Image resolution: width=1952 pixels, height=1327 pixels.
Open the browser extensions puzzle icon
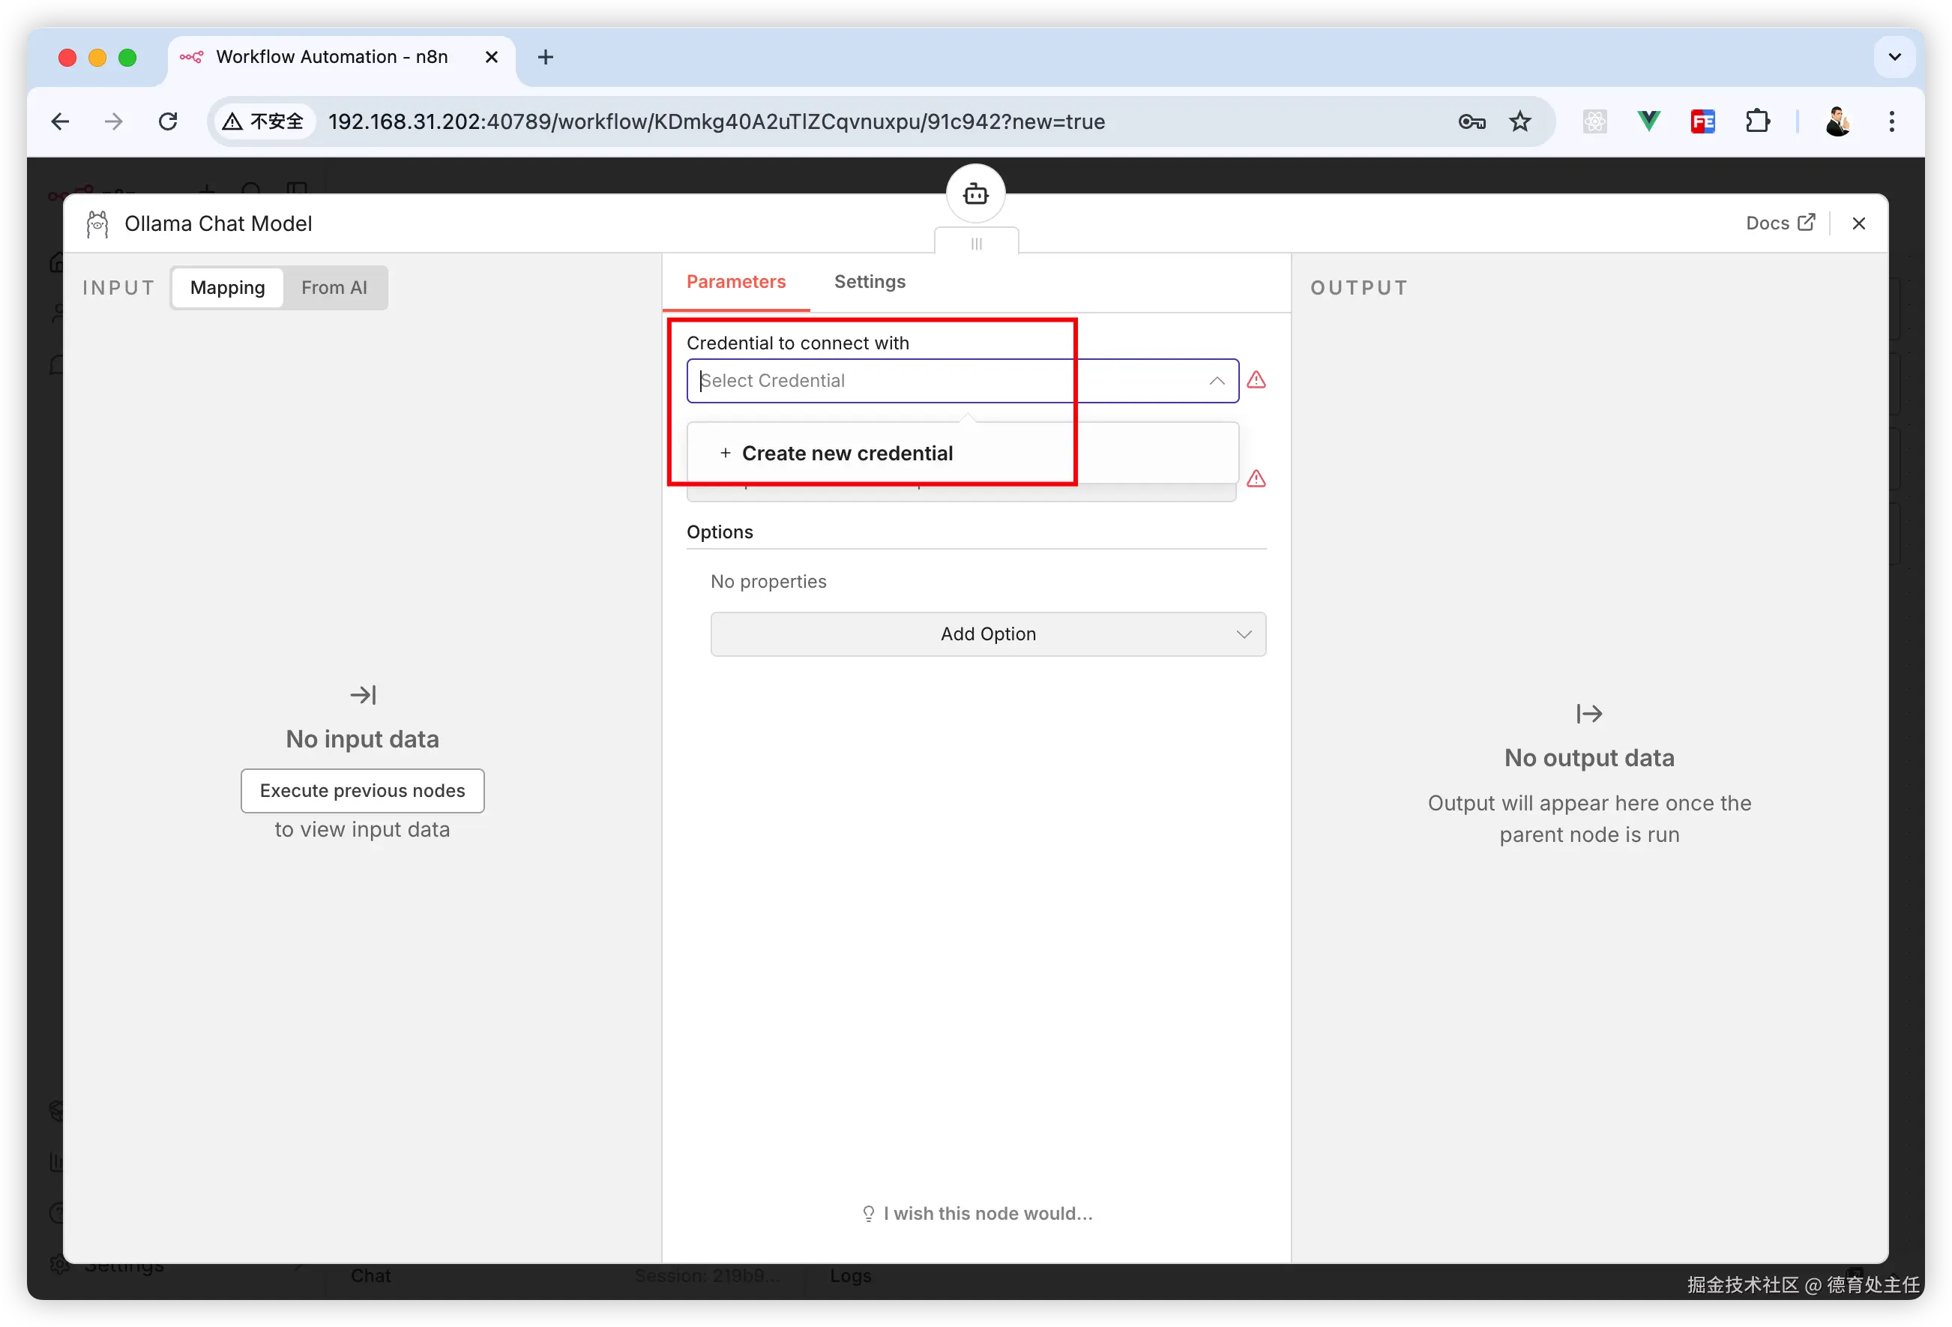(x=1756, y=121)
